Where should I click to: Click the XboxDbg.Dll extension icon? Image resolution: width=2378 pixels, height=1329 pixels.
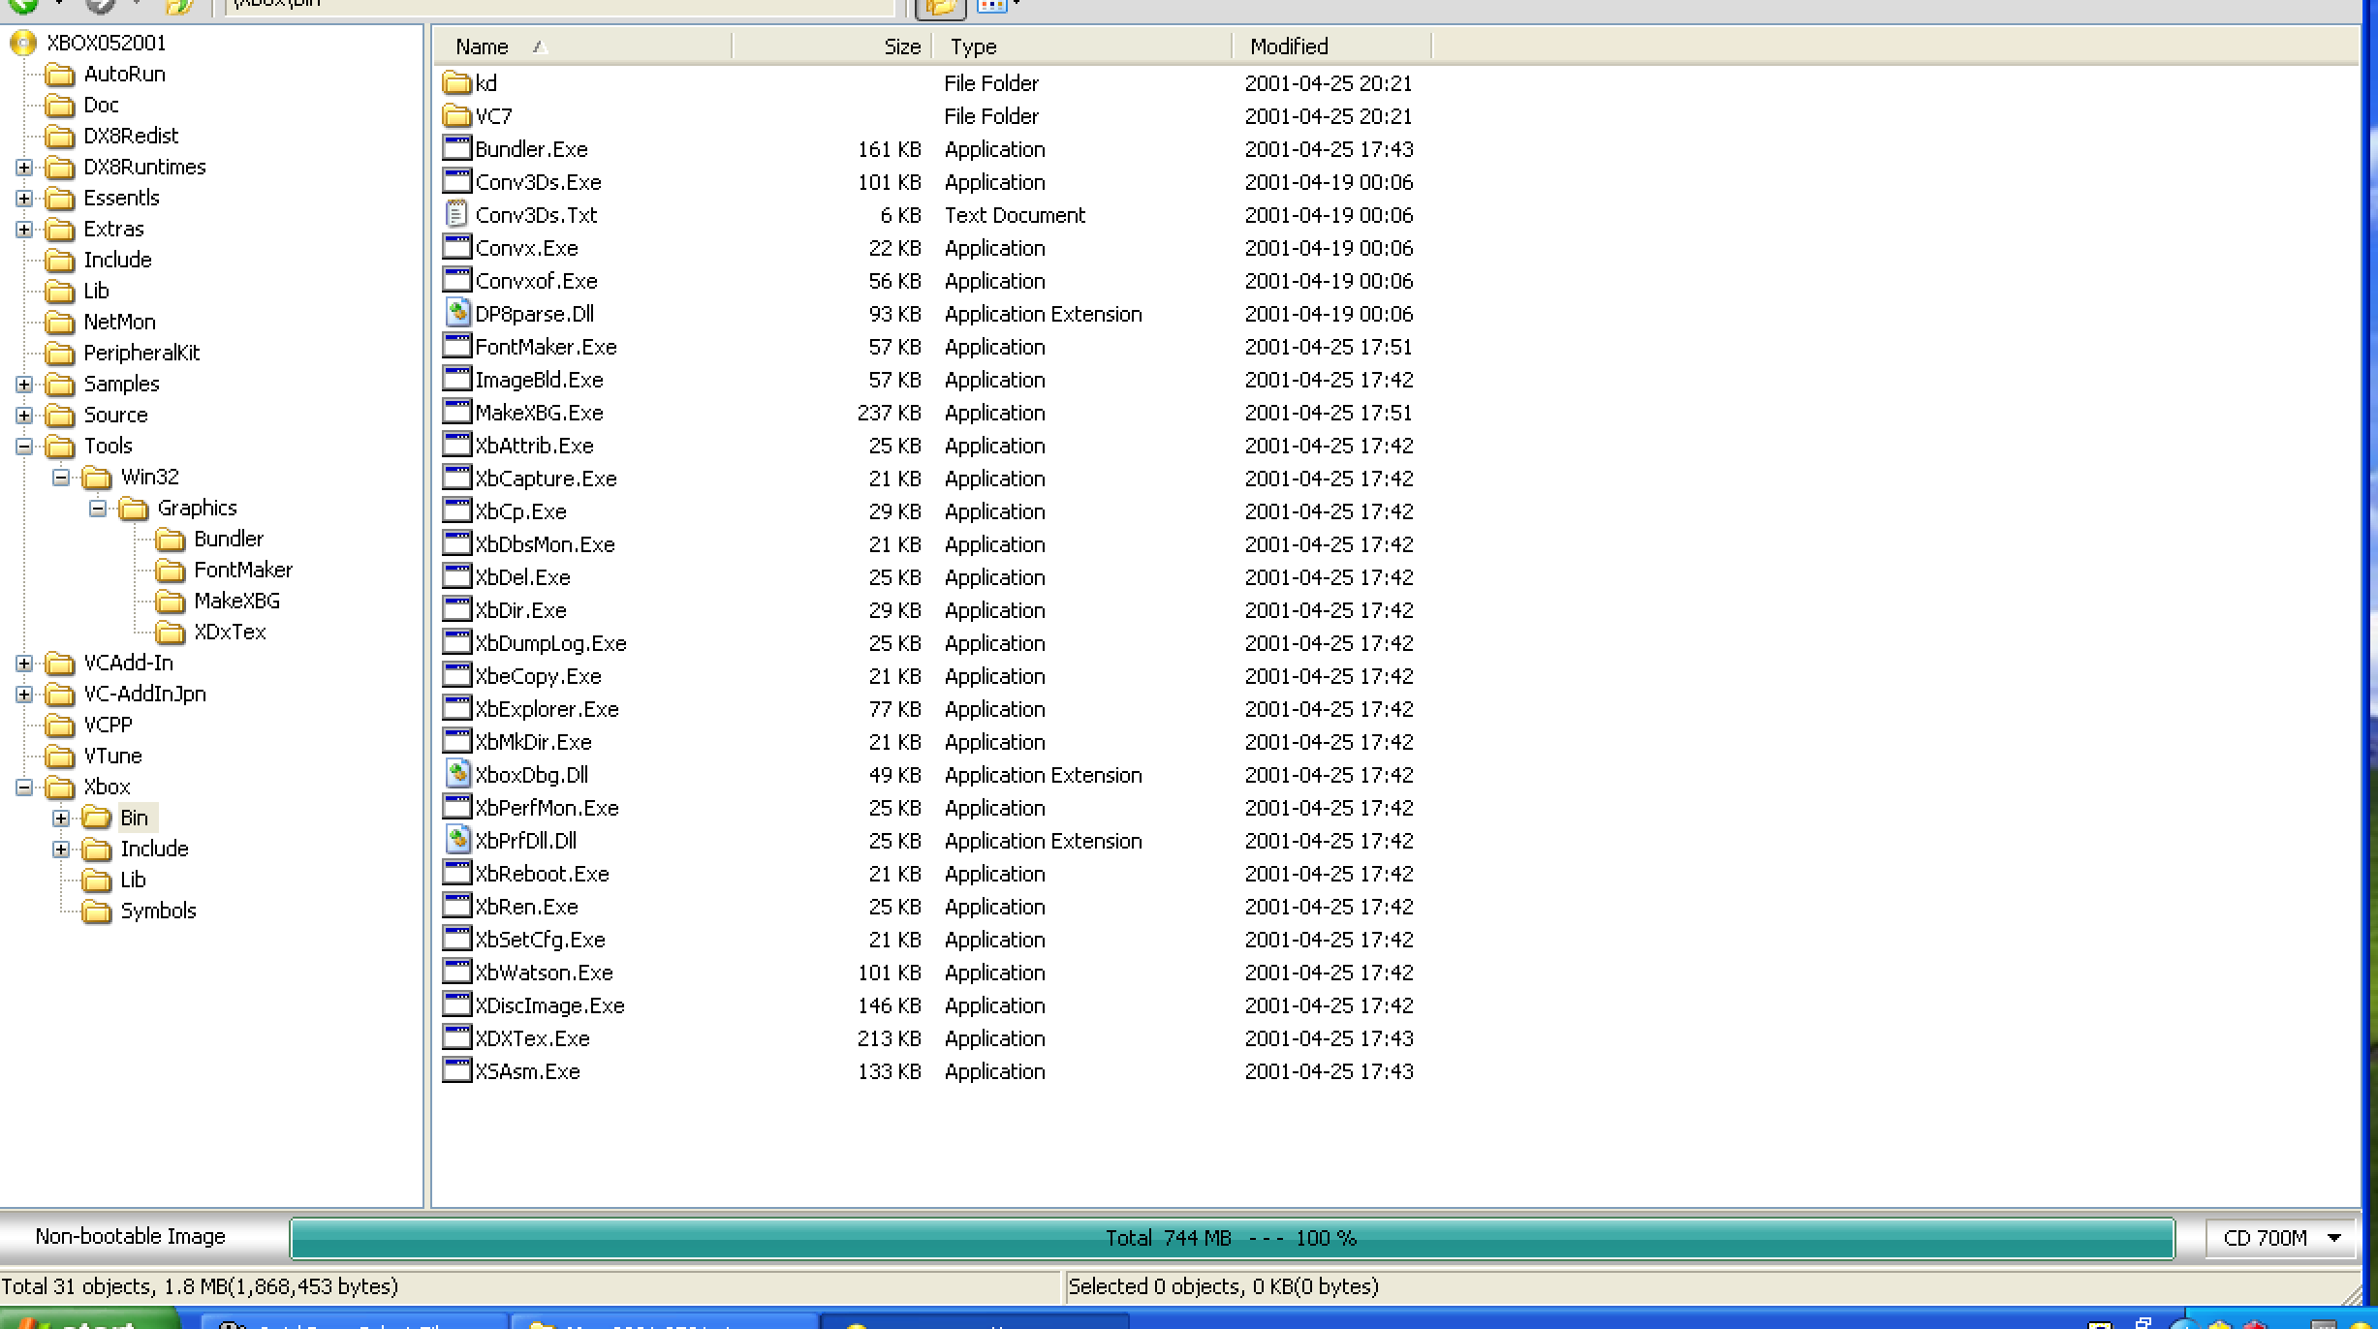click(x=456, y=774)
